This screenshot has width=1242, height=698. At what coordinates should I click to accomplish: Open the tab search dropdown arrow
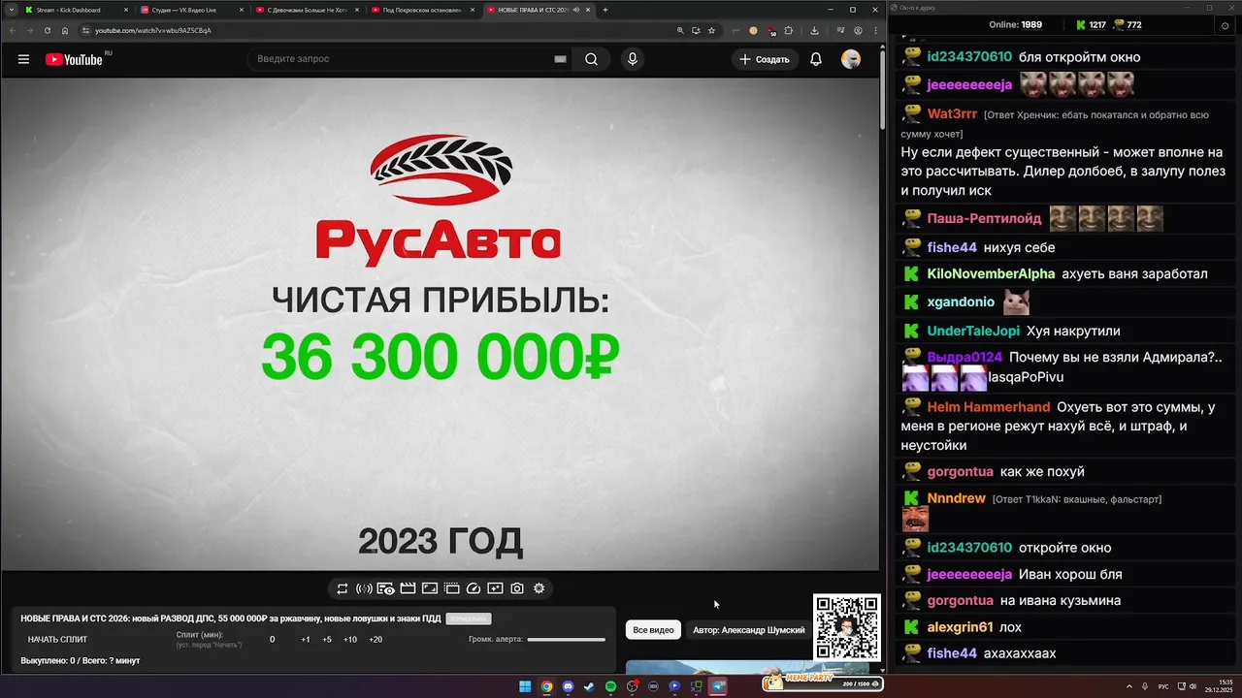point(11,10)
